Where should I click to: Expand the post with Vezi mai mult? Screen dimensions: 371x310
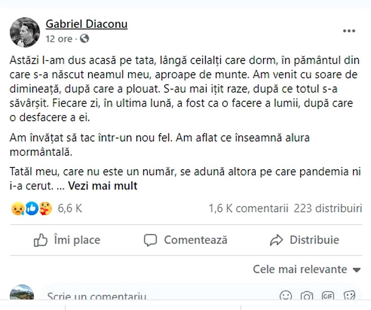point(103,186)
